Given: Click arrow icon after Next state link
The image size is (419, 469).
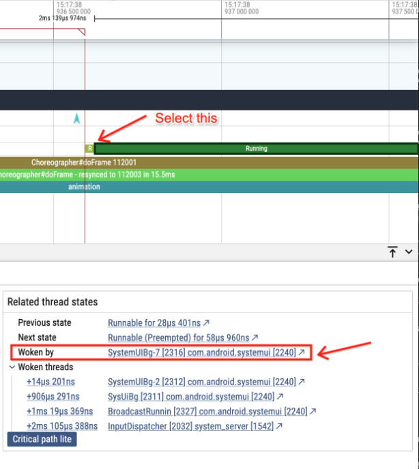Looking at the screenshot, I should [x=255, y=337].
